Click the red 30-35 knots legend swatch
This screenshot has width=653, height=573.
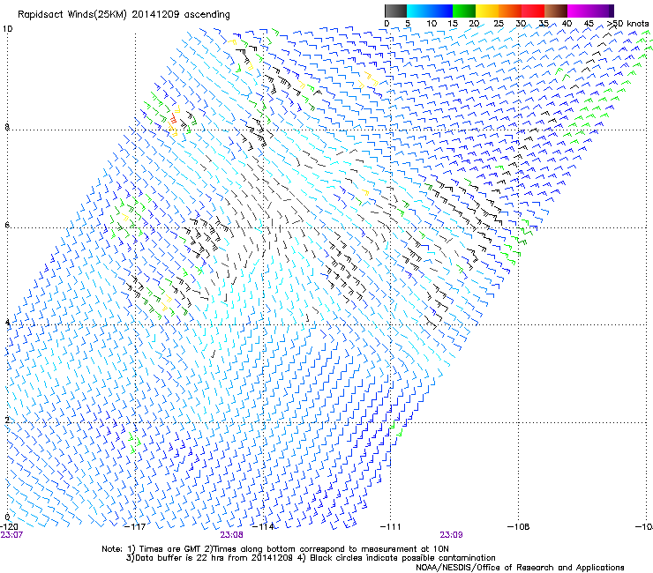(x=533, y=11)
